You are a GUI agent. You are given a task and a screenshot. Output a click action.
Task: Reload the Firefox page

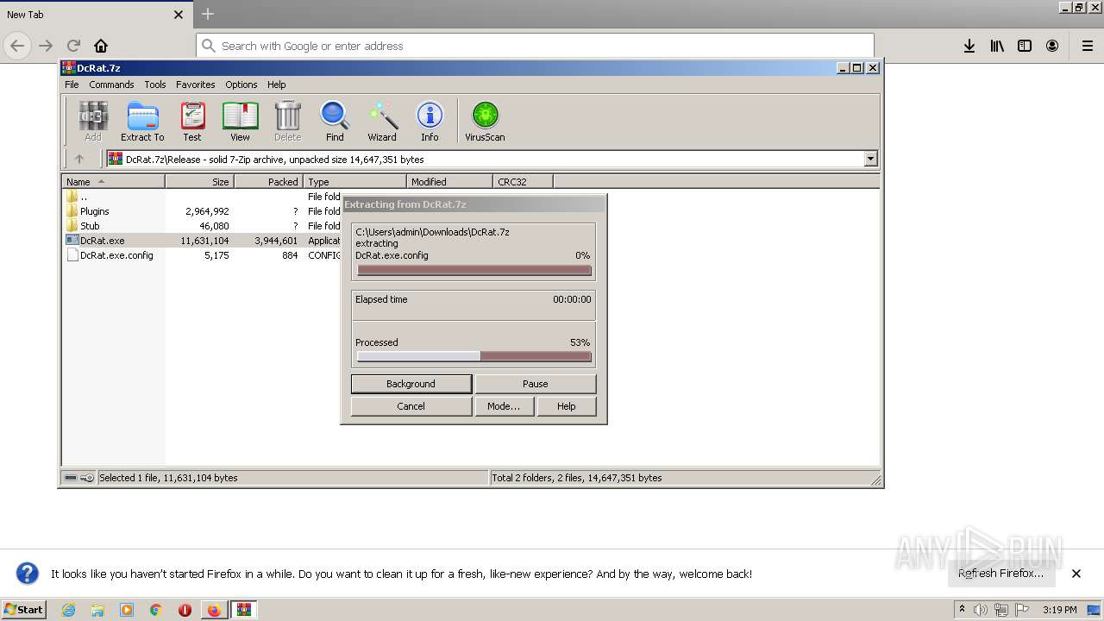point(73,46)
